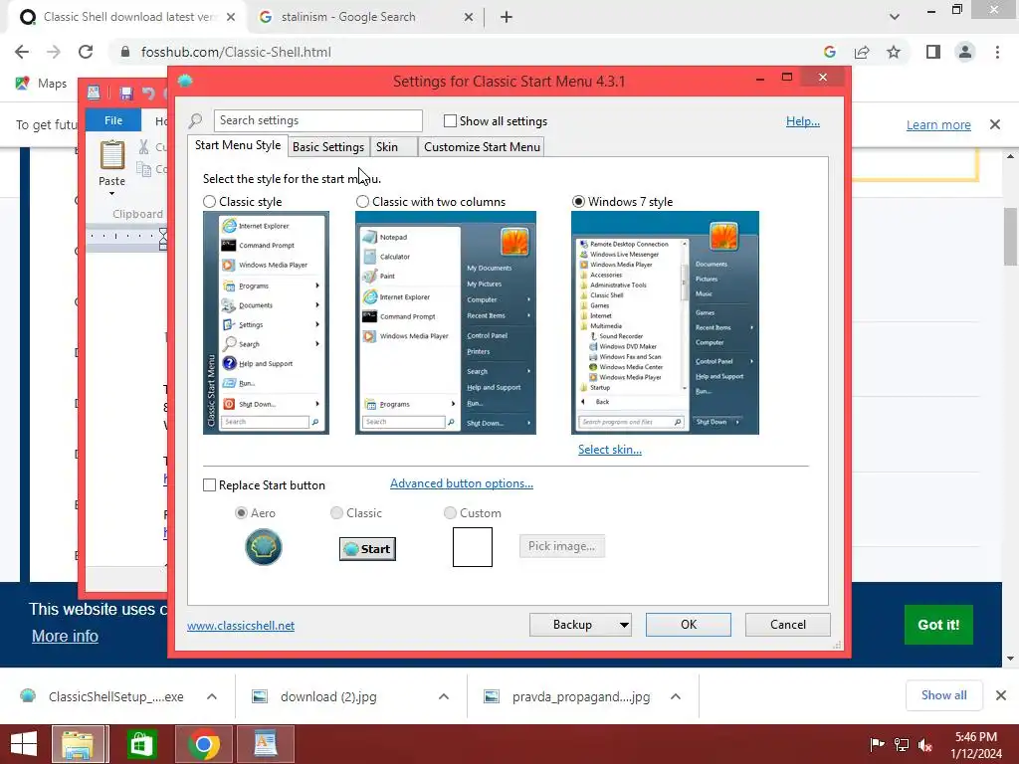Viewport: 1019px width, 764px height.
Task: Click Undo icon in WordPad toolbar
Action: coord(149,94)
